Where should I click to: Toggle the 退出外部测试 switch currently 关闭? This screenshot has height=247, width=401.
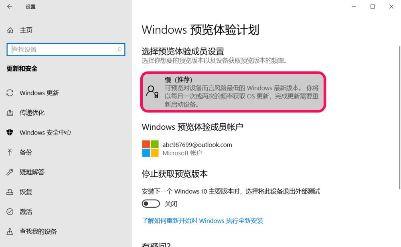tap(151, 204)
